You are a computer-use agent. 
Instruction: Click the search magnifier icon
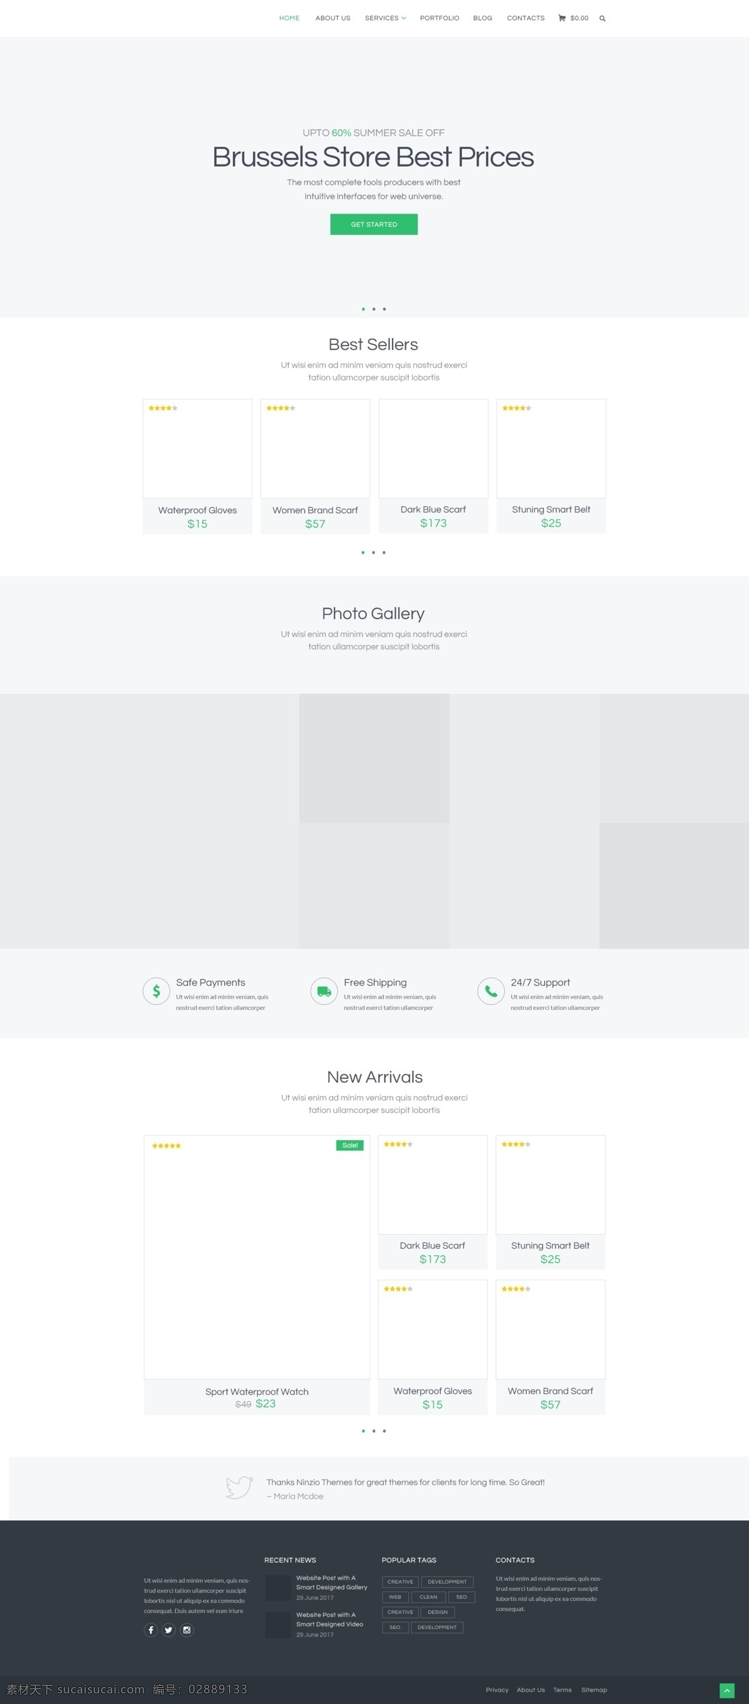click(602, 19)
